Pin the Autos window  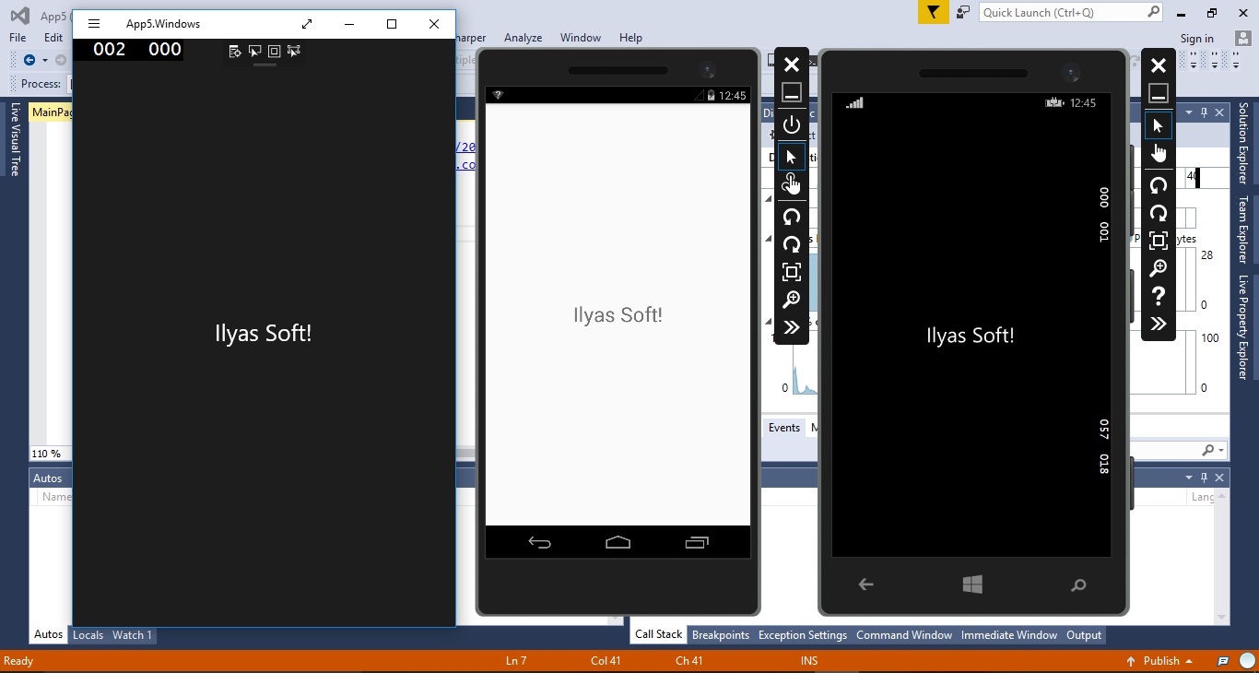tap(1206, 478)
